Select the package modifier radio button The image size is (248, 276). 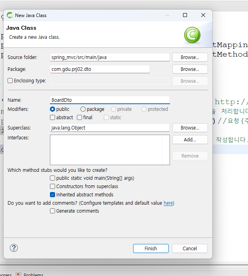pyautogui.click(x=83, y=109)
